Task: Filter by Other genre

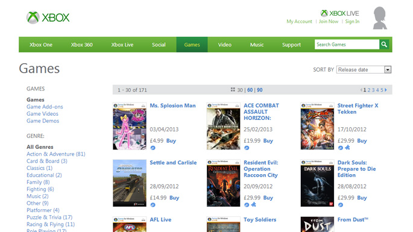Action: point(37,203)
